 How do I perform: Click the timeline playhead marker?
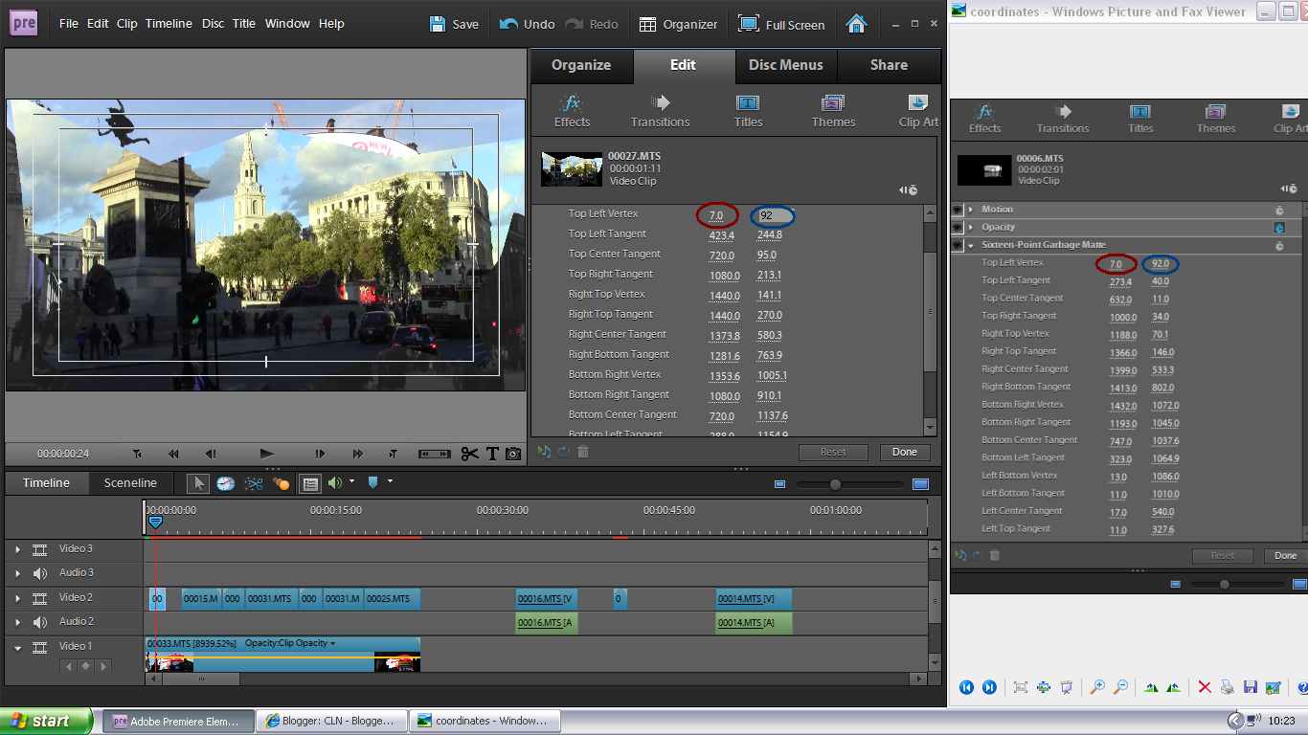(154, 522)
